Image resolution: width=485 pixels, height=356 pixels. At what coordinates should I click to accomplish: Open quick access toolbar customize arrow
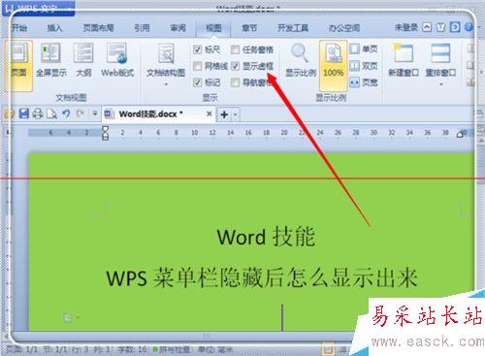[x=95, y=113]
